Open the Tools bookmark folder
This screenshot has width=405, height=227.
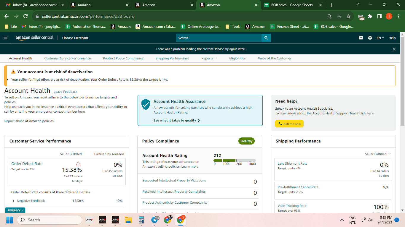coord(233,26)
